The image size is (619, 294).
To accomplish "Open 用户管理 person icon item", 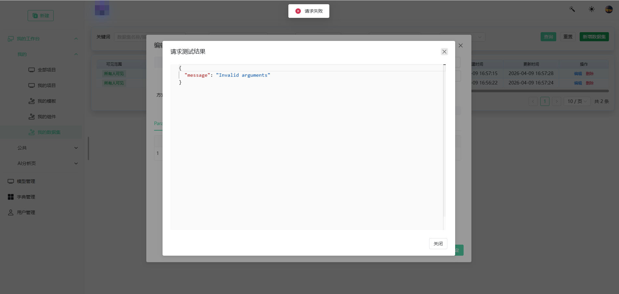I will (21, 212).
